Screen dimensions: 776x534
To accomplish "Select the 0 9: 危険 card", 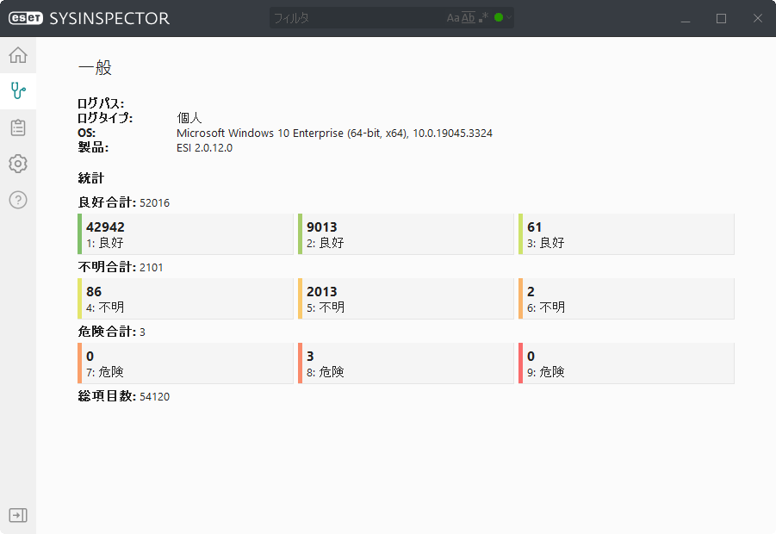I will coord(626,363).
